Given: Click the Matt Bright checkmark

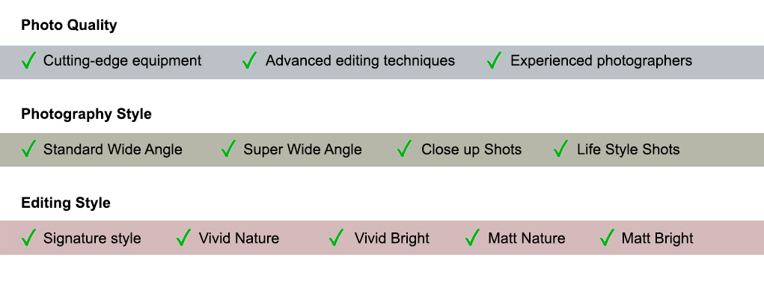Looking at the screenshot, I should click(x=607, y=238).
